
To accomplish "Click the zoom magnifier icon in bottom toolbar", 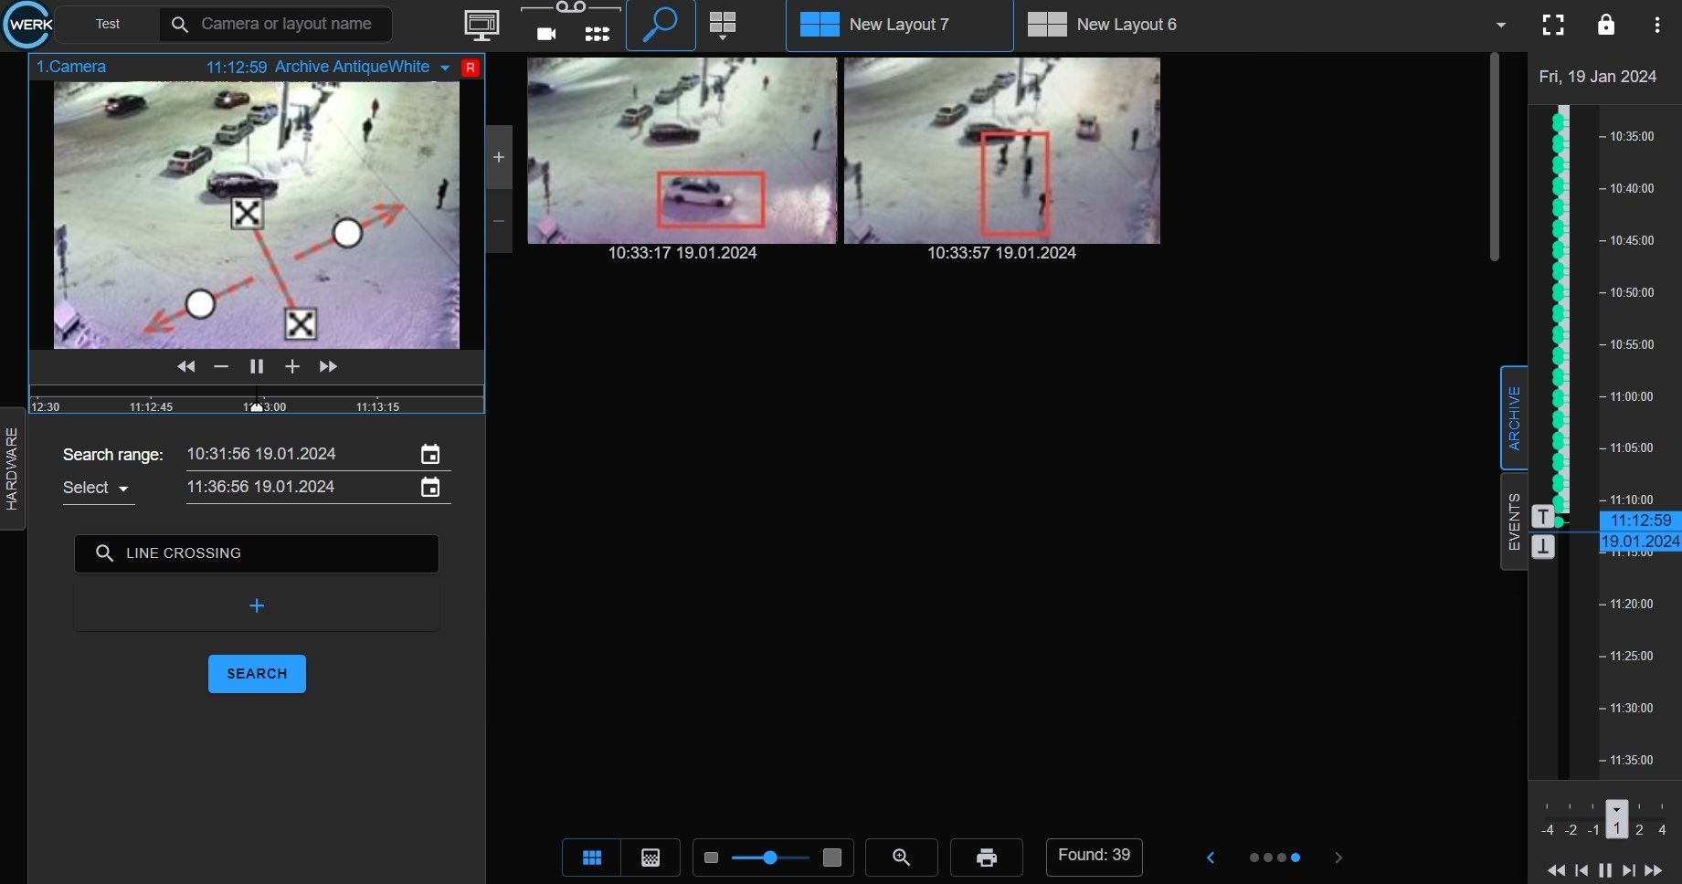I will pyautogui.click(x=901, y=858).
